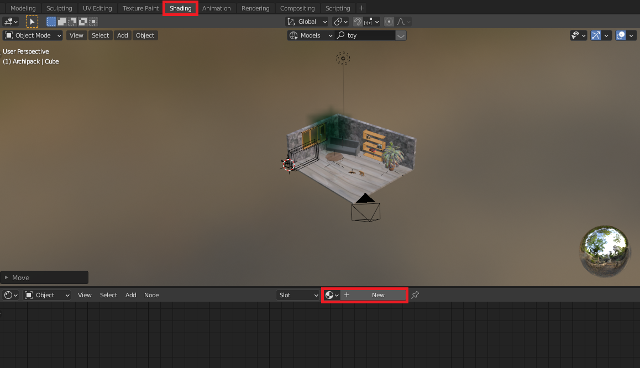Open the material Slot dropdown
This screenshot has height=368, width=640.
tap(298, 295)
